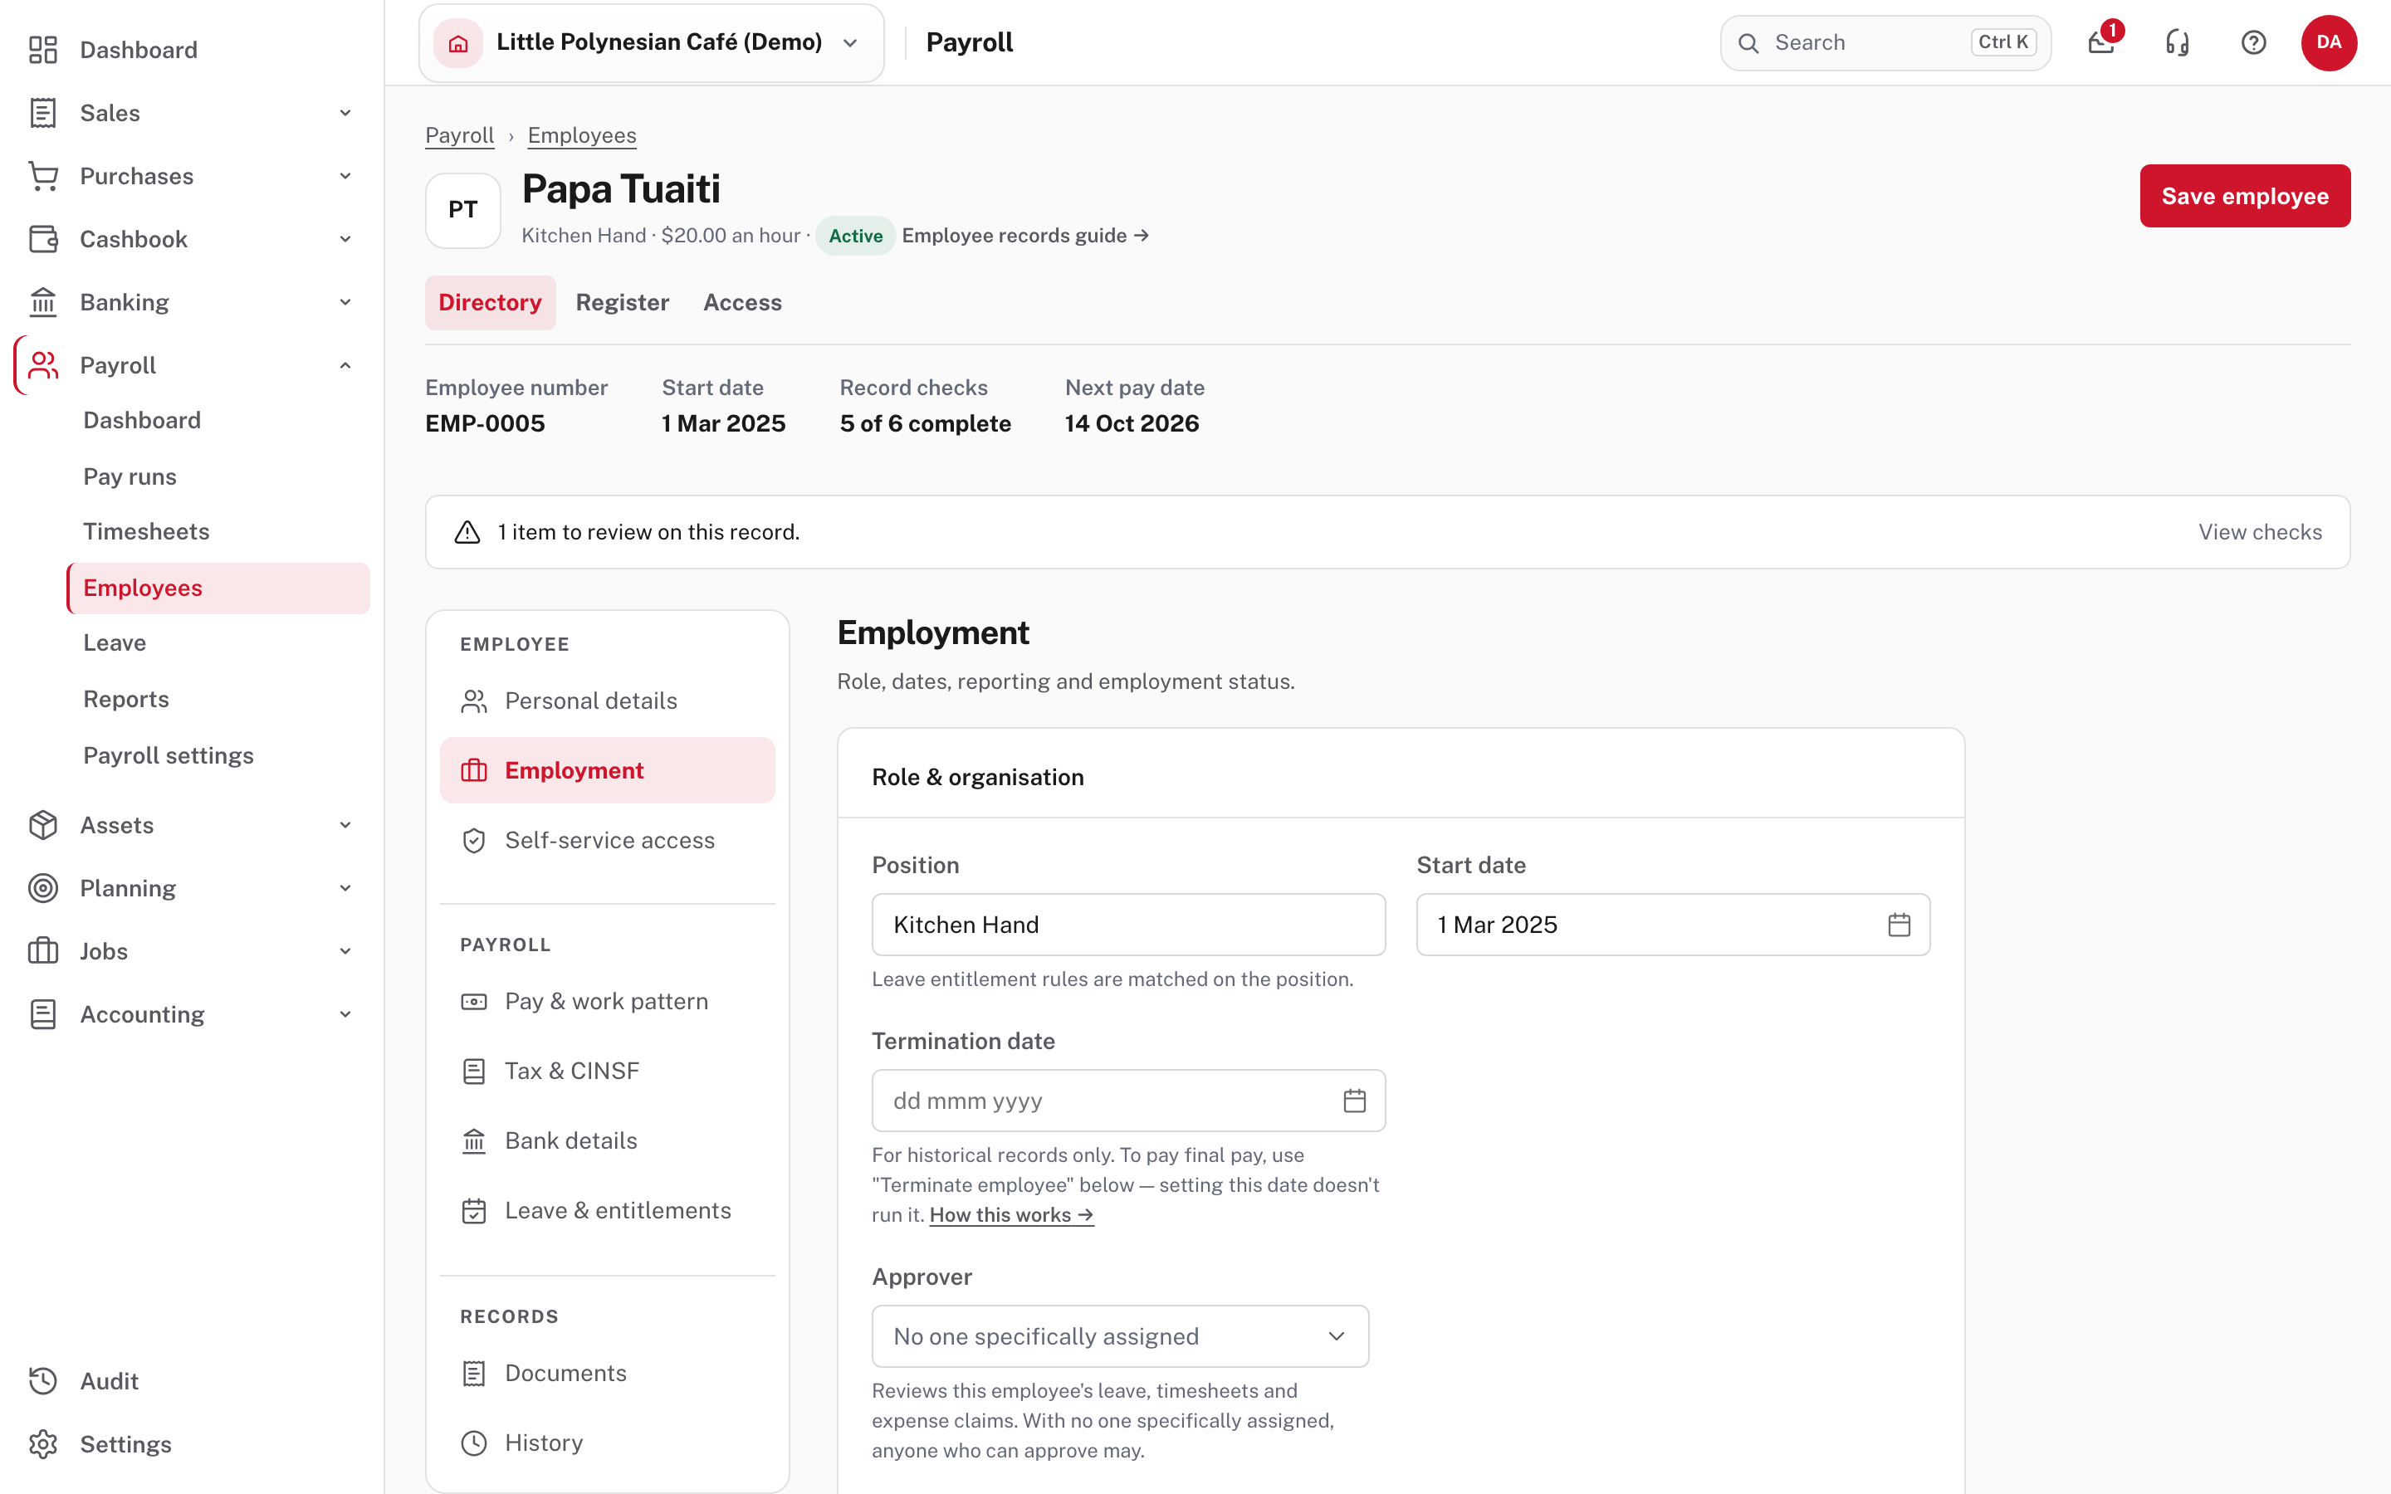2391x1494 pixels.
Task: Click the PT employee initials avatar
Action: click(x=462, y=209)
